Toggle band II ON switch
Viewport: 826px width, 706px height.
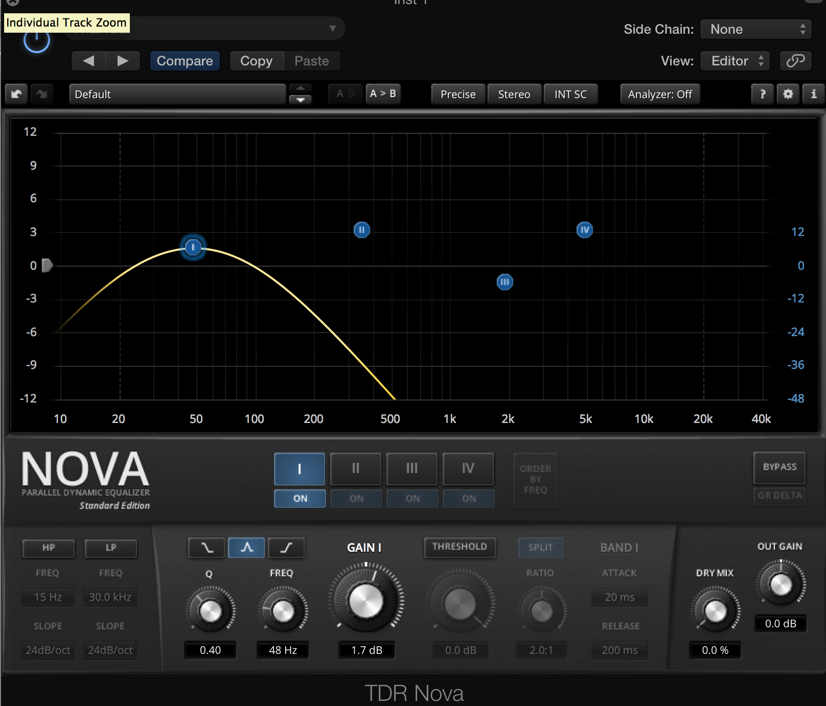356,498
